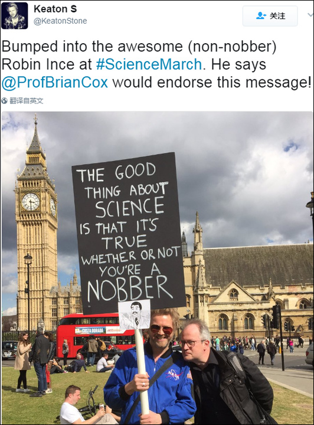The height and width of the screenshot is (425, 314).
Task: Click the NASA logo on blue jacket
Action: pyautogui.click(x=174, y=375)
